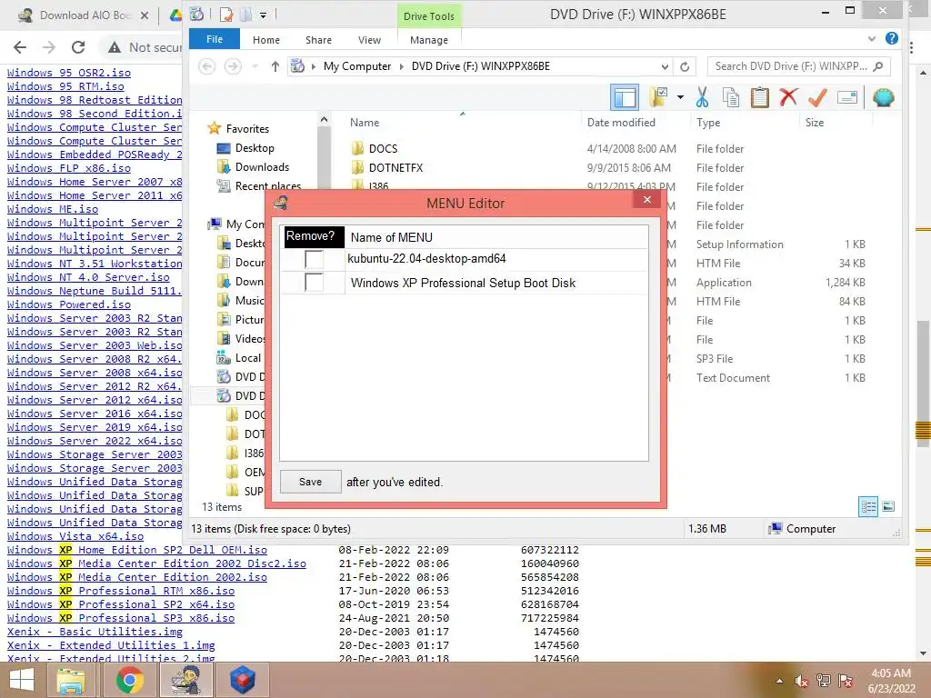This screenshot has width=931, height=698.
Task: Expand path arrow after My Computer
Action: point(401,66)
